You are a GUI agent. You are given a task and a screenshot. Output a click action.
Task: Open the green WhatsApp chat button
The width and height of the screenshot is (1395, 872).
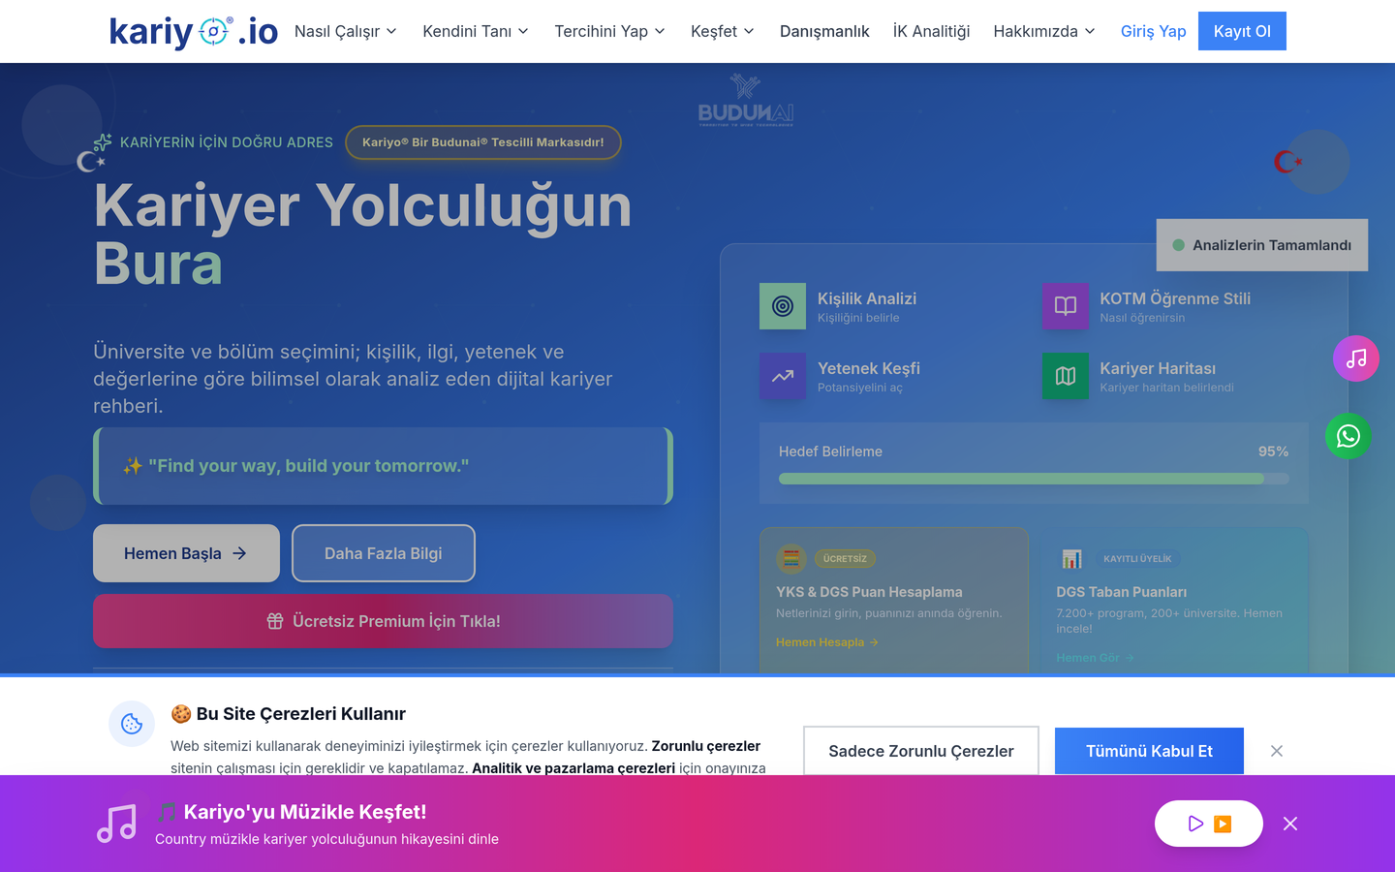tap(1348, 436)
